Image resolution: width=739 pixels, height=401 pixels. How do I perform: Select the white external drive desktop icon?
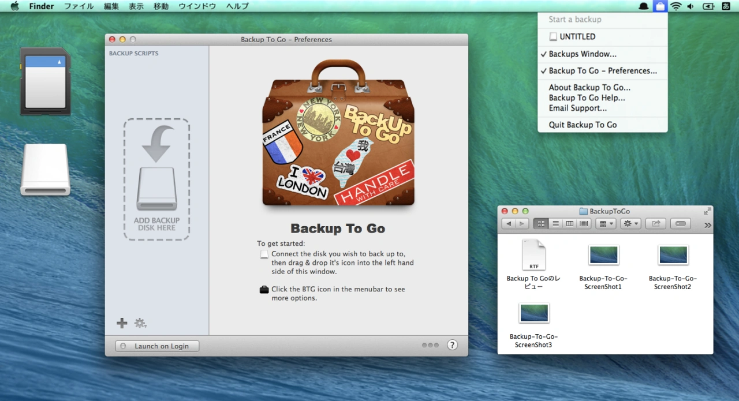(x=45, y=170)
